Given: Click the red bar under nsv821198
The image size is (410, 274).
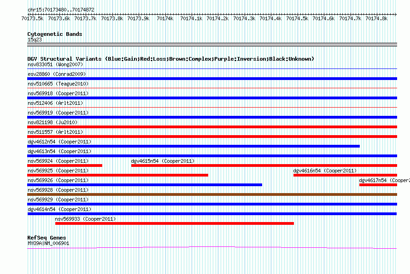Looking at the screenshot, I should [x=212, y=127].
